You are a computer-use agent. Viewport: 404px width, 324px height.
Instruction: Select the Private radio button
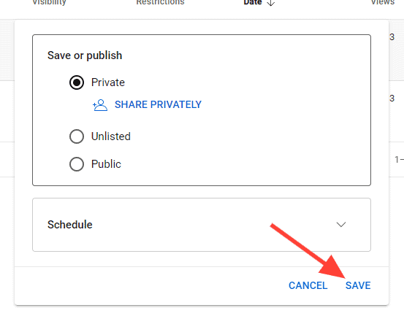pos(77,82)
